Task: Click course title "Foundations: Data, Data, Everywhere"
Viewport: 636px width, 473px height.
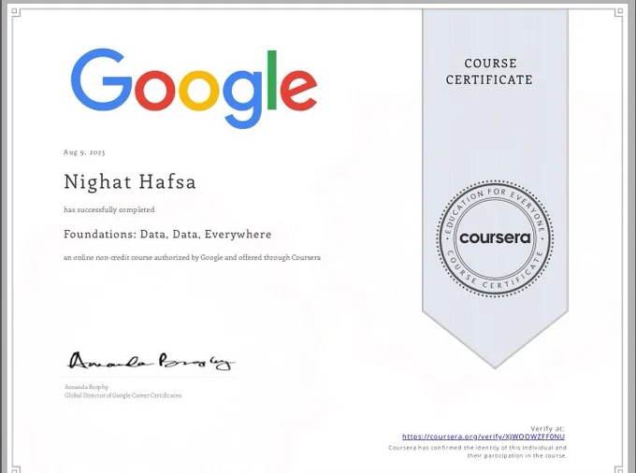Action: pyautogui.click(x=167, y=235)
